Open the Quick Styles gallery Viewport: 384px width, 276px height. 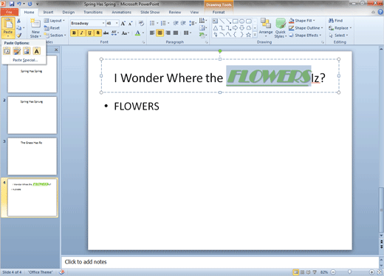(281, 28)
